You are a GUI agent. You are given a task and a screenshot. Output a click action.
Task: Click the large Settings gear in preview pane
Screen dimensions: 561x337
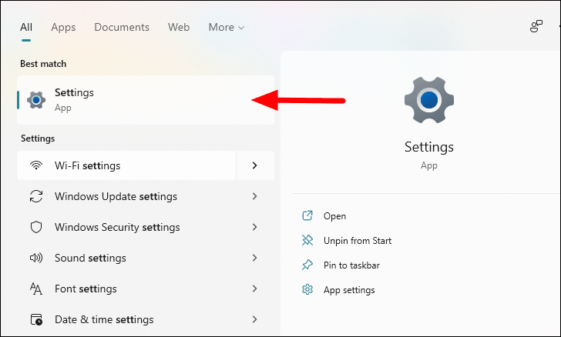(x=429, y=100)
